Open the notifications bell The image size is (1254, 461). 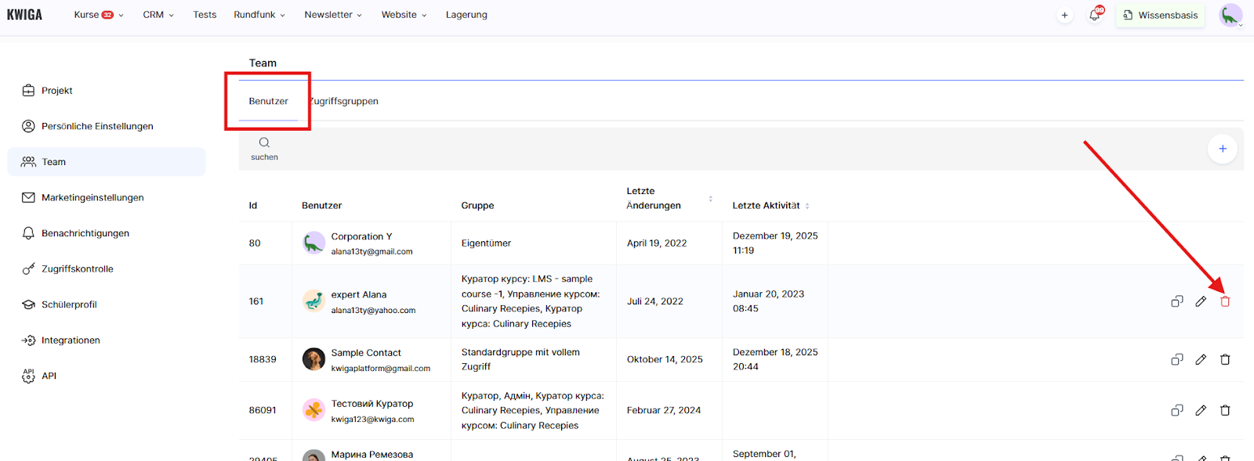[x=1095, y=15]
